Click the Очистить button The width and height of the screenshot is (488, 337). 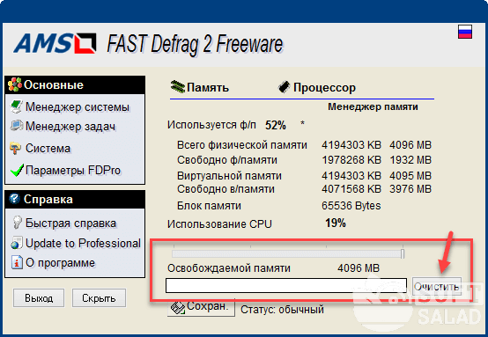437,286
